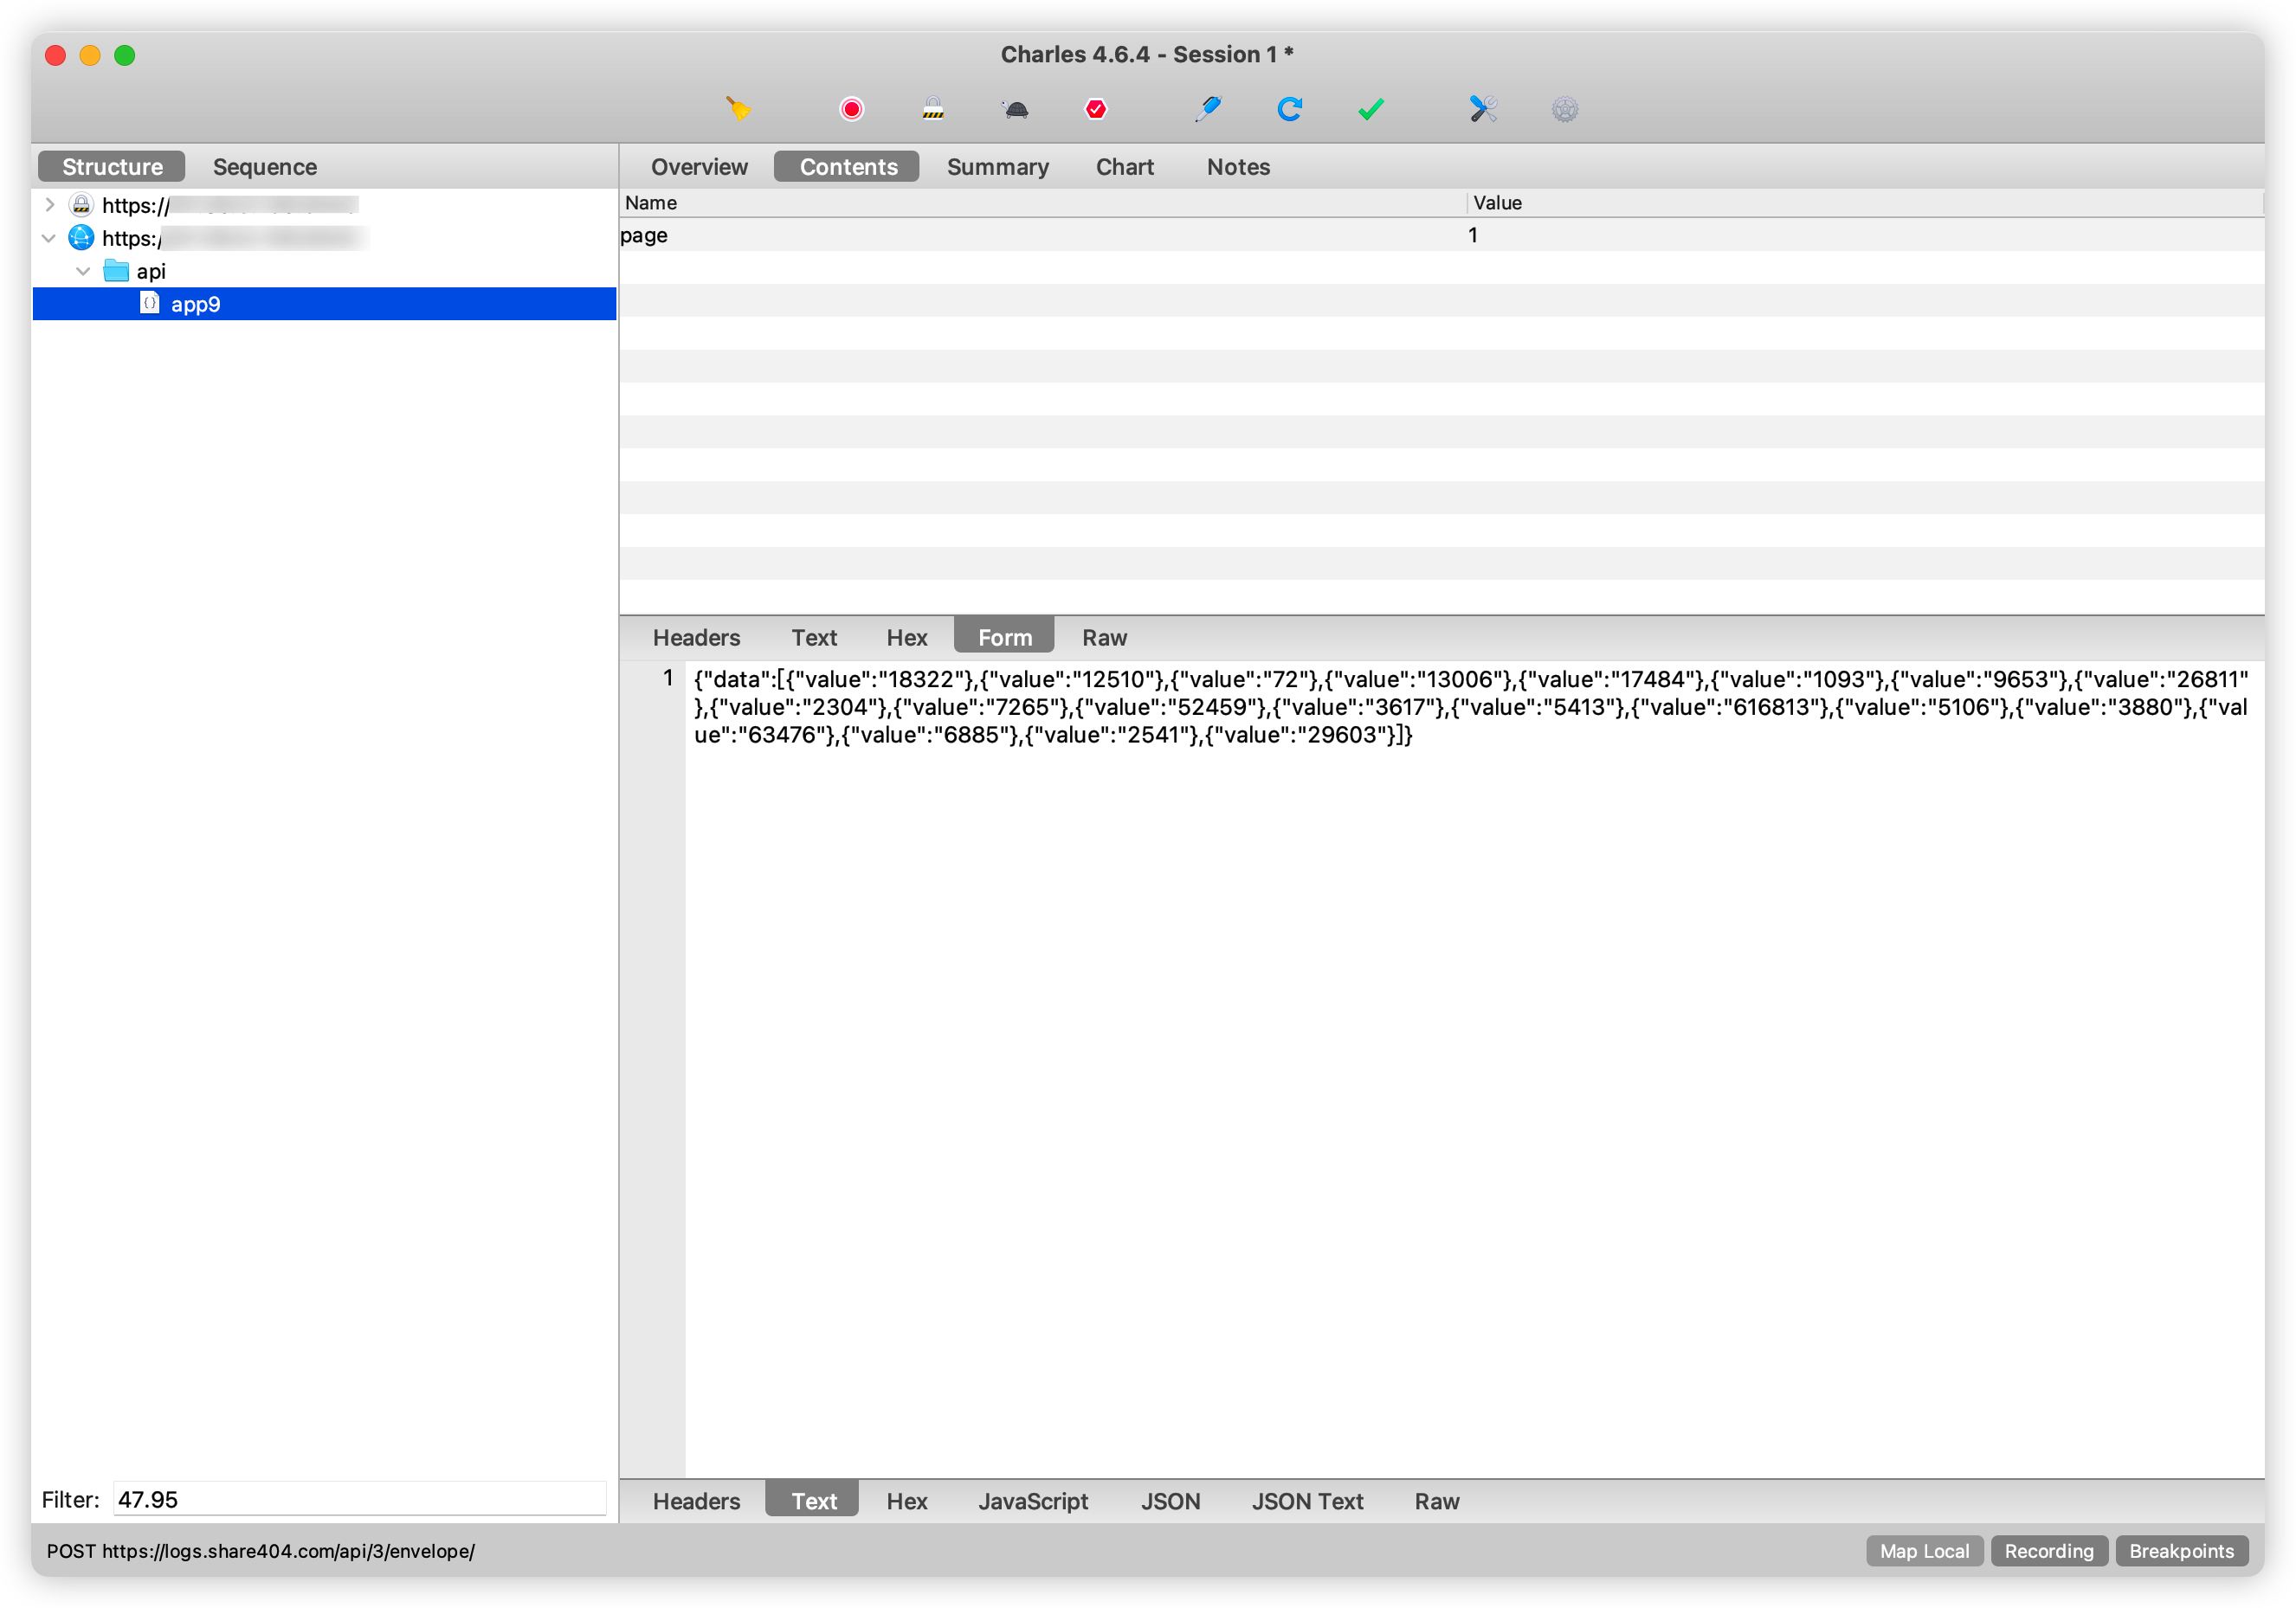Toggle the turtle Throttling icon
The height and width of the screenshot is (1608, 2296).
coord(1015,109)
